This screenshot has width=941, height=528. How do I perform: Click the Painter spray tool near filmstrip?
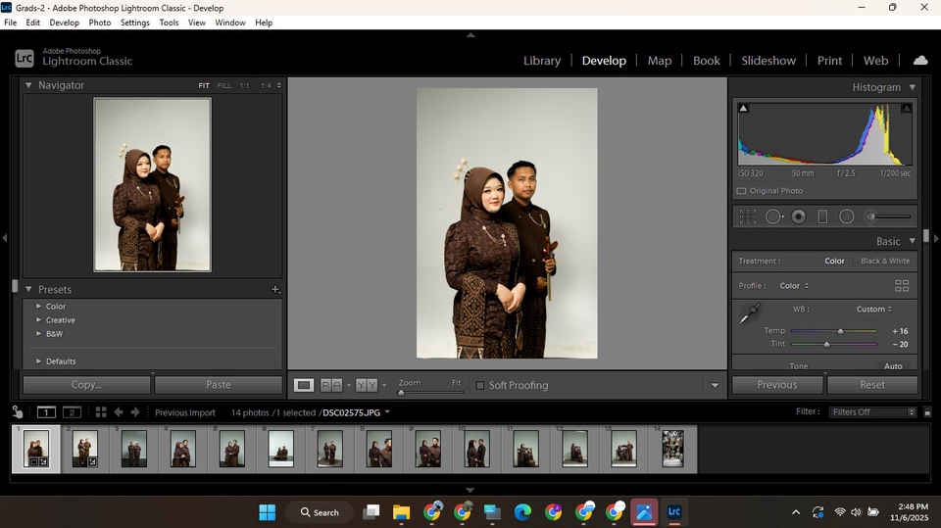click(x=18, y=411)
